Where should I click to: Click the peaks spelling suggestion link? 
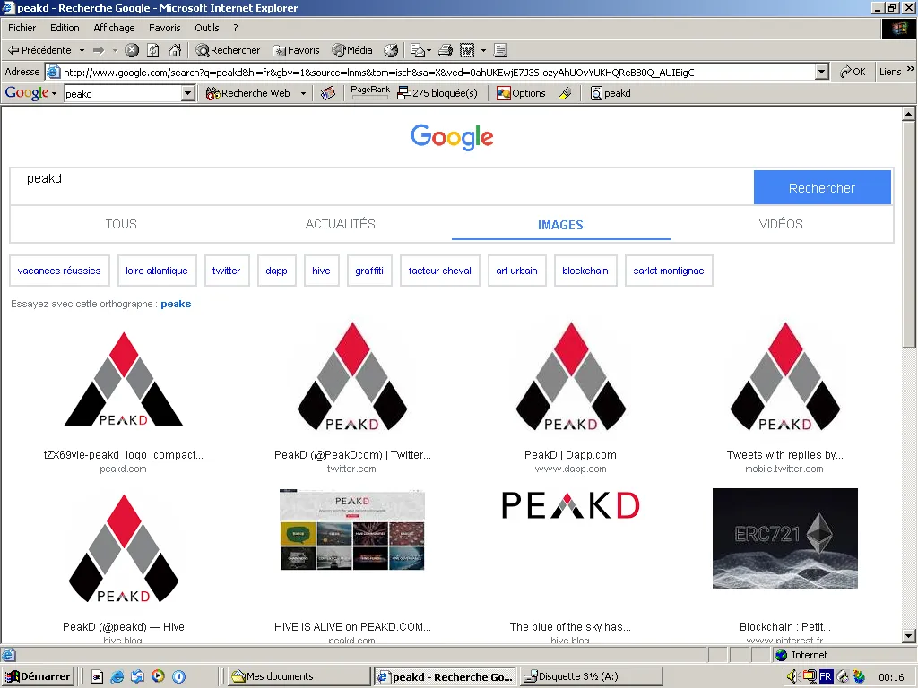(x=177, y=304)
